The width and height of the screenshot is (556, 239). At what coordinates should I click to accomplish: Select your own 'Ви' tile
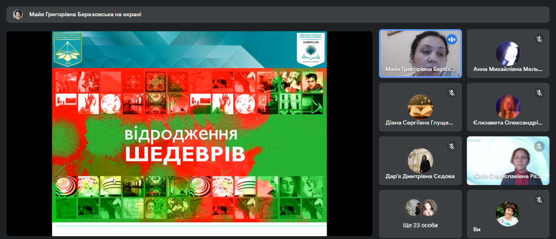[508, 214]
